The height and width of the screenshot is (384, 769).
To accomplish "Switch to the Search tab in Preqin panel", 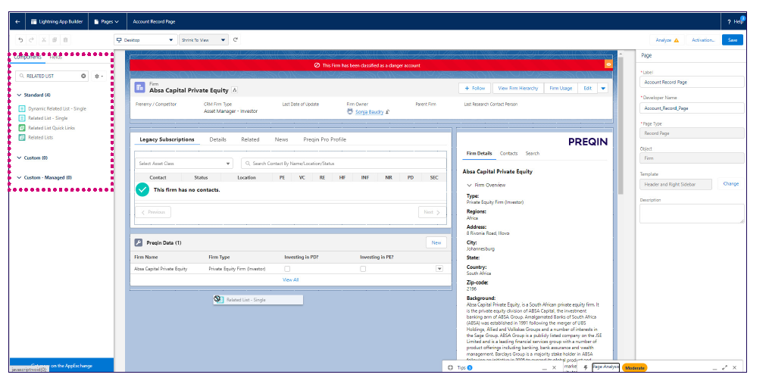I will [533, 154].
